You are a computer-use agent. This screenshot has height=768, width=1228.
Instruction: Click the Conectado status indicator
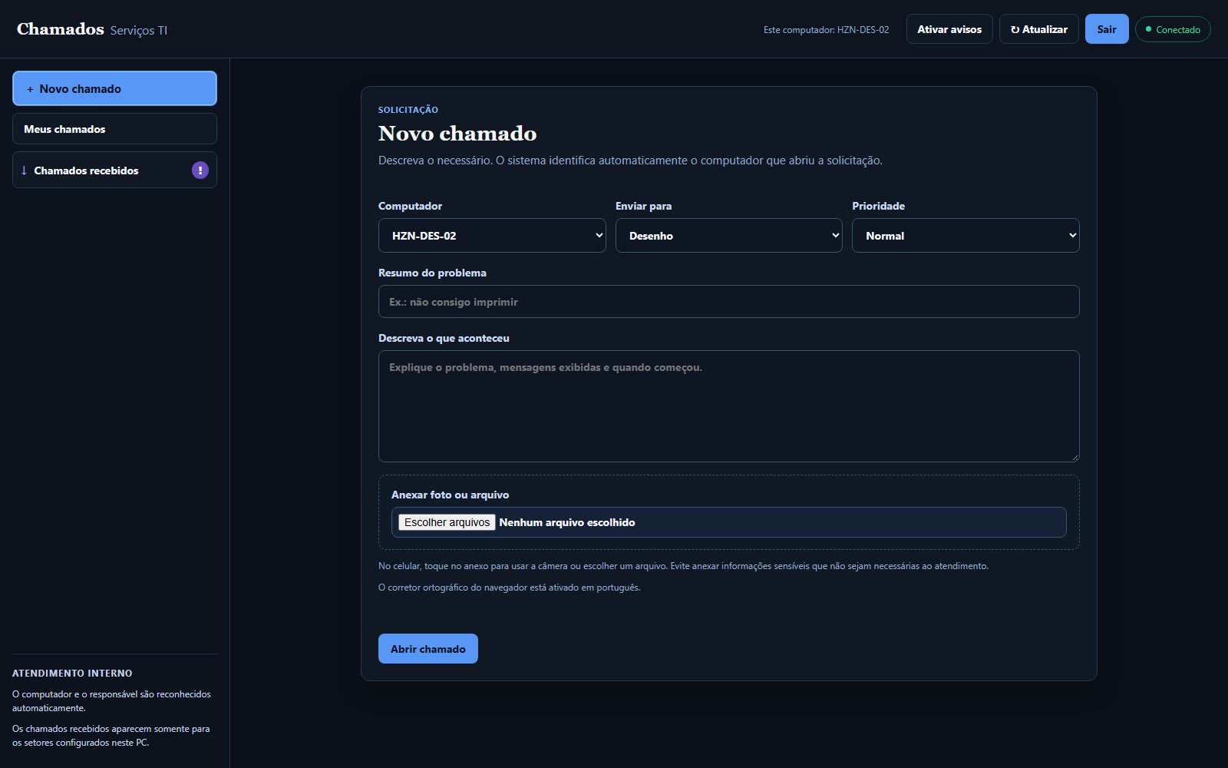pyautogui.click(x=1173, y=29)
